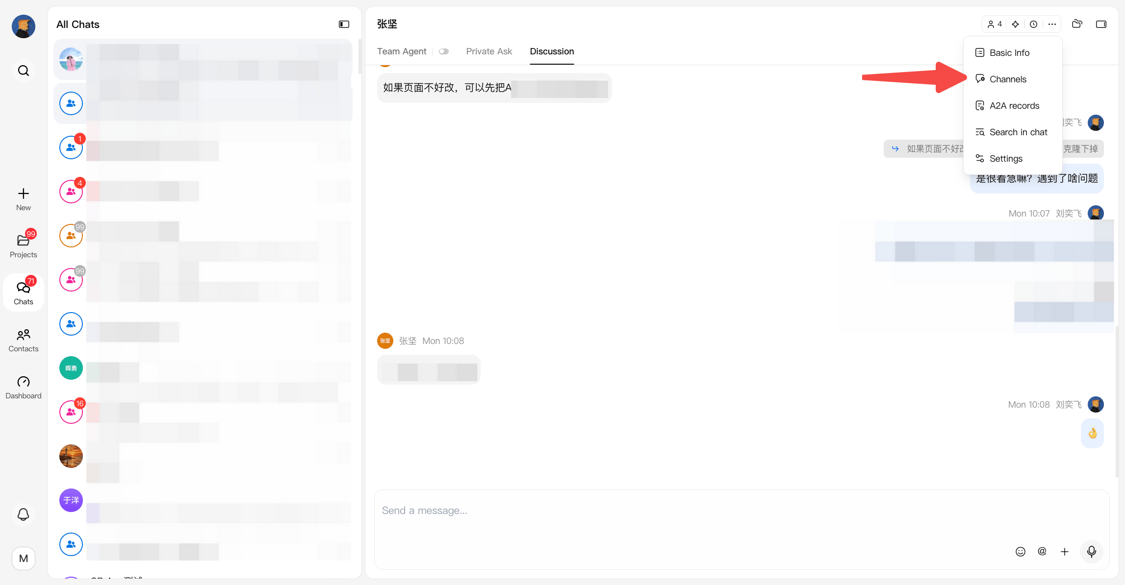This screenshot has height=585, width=1125.
Task: Open the search icon in the left sidebar
Action: [24, 71]
